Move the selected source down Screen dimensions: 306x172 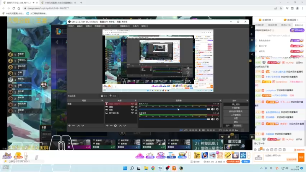(125, 126)
